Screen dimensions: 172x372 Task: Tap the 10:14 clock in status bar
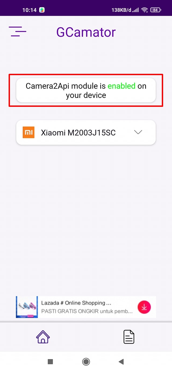pyautogui.click(x=29, y=10)
